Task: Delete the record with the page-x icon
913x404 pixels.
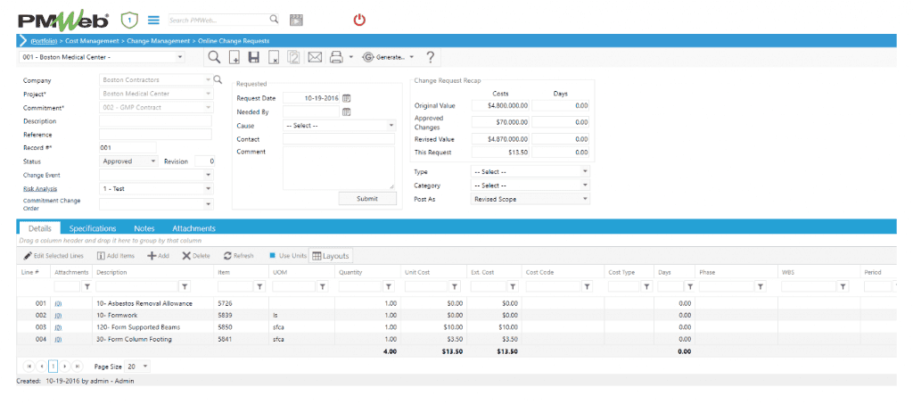Action: pyautogui.click(x=275, y=57)
